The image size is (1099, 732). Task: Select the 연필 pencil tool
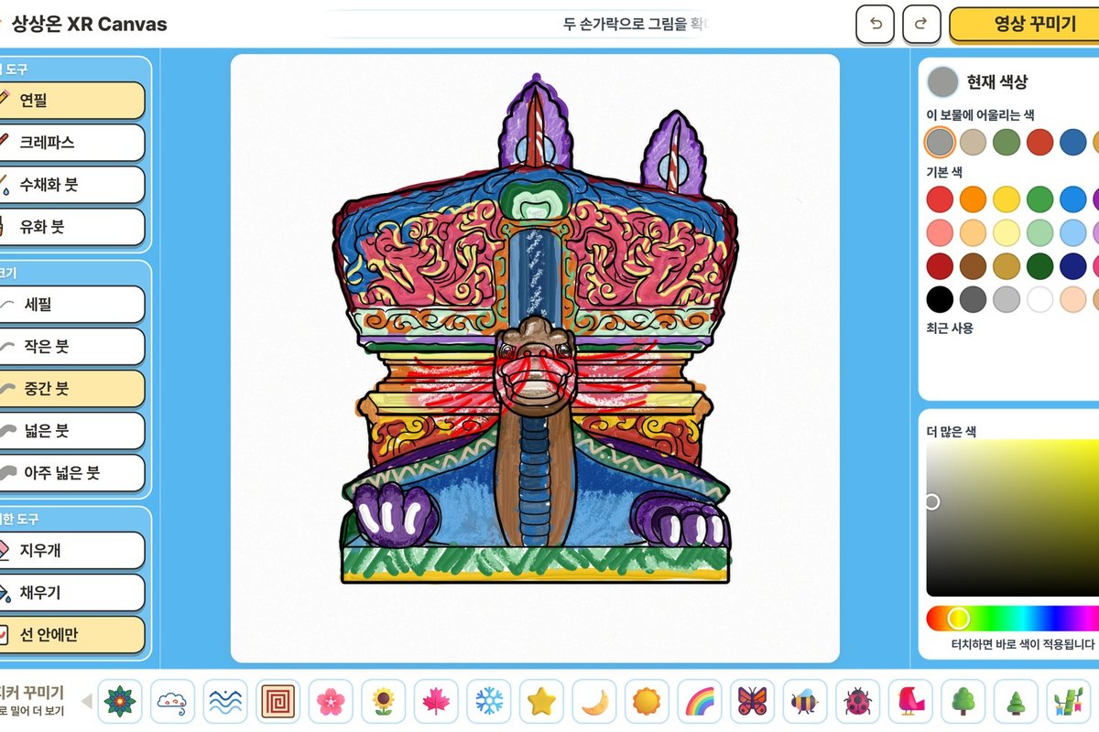[x=71, y=101]
